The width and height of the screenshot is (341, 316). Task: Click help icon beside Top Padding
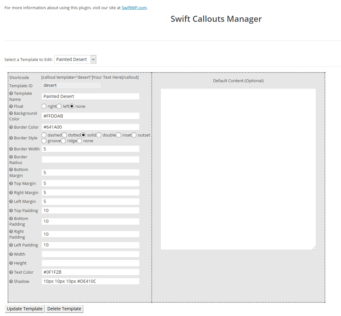pyautogui.click(x=11, y=211)
